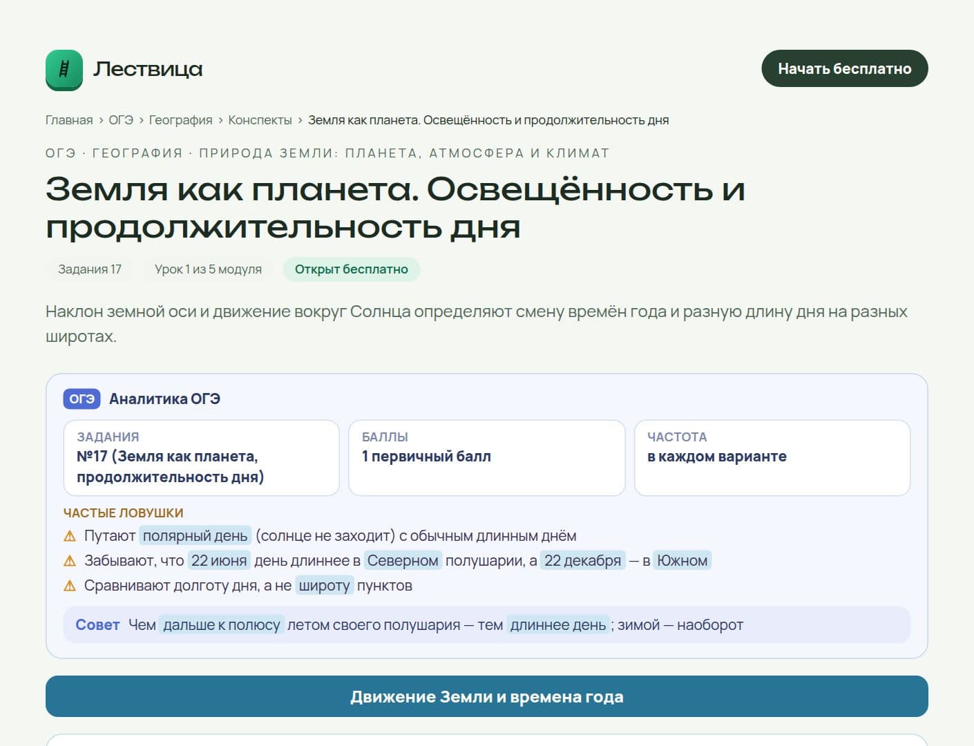
Task: Select the ЧАСТОТА card "в каждом варианте"
Action: click(772, 458)
